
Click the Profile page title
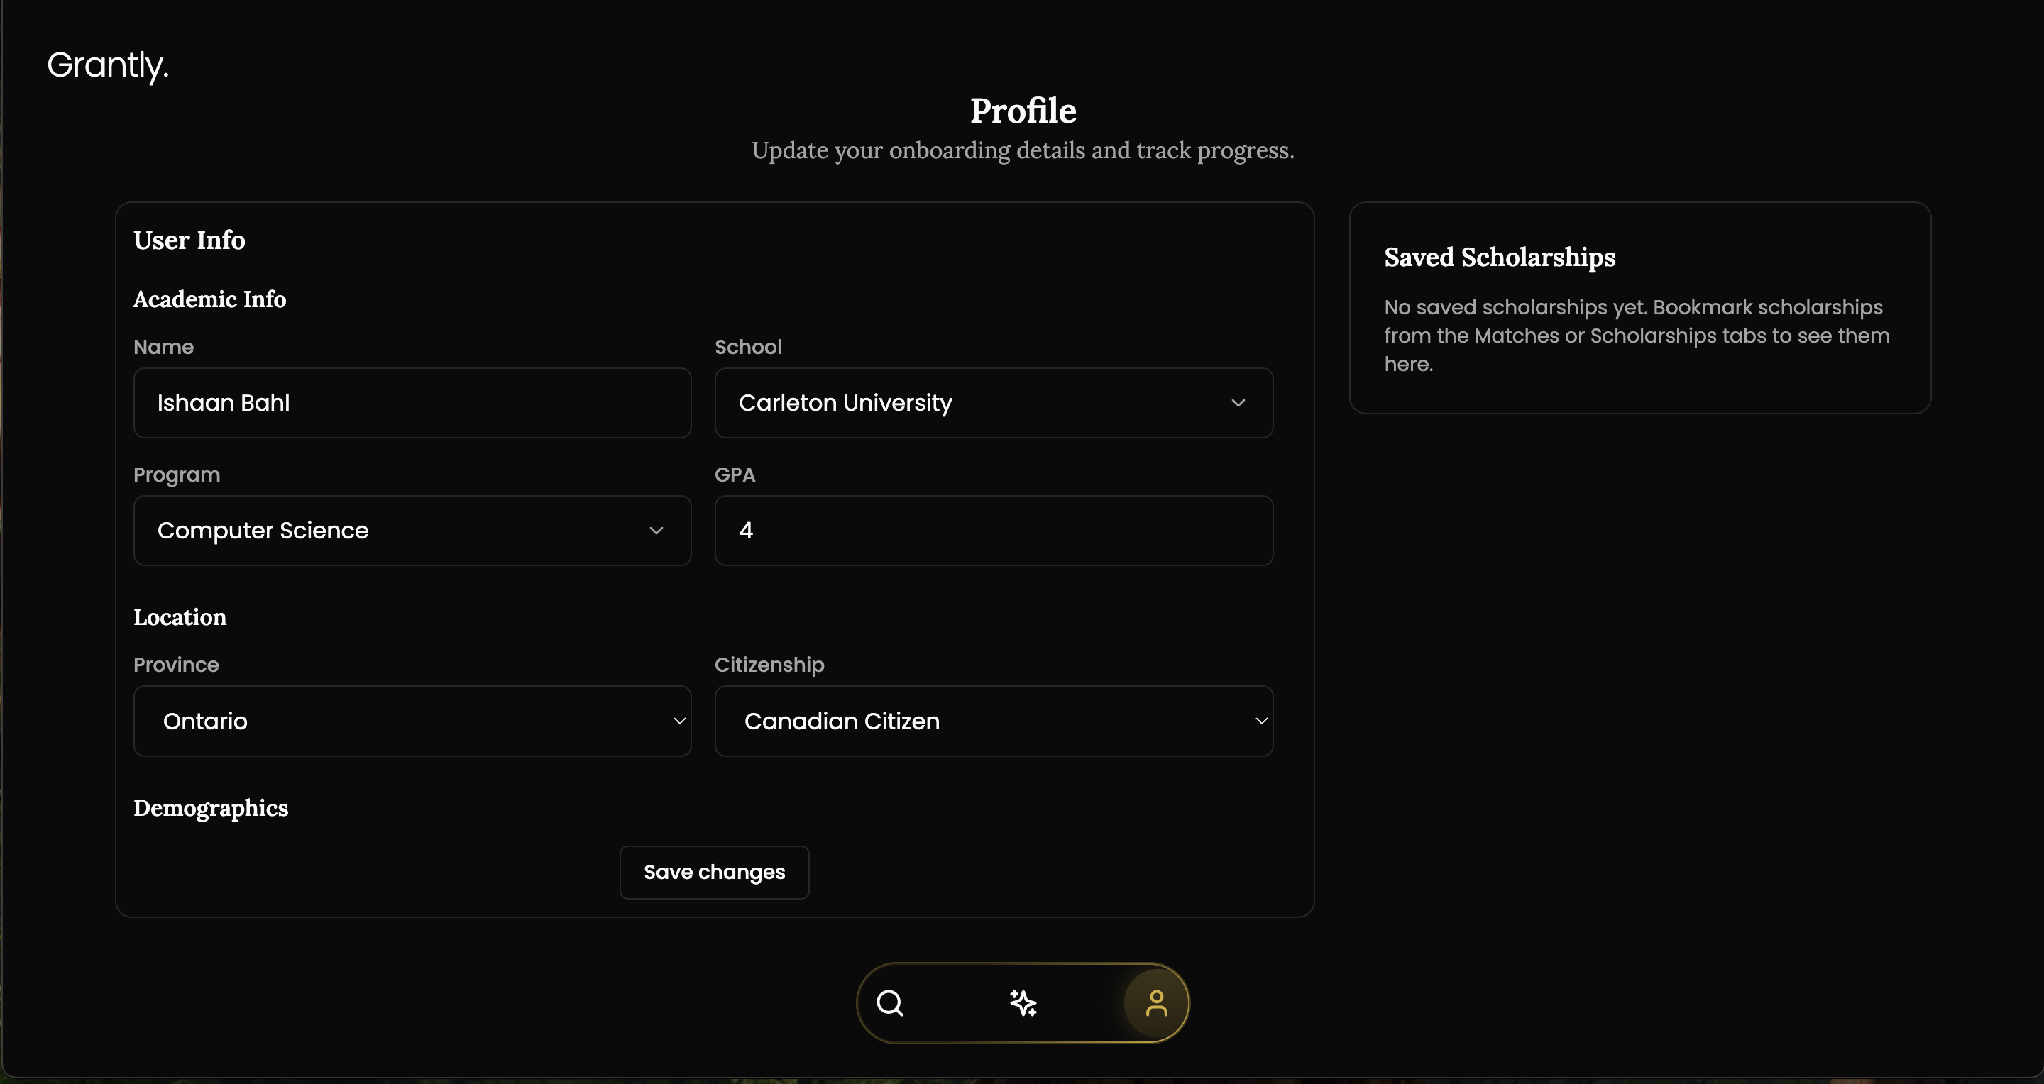pos(1023,111)
